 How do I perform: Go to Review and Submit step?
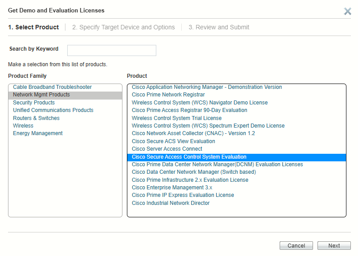(219, 28)
